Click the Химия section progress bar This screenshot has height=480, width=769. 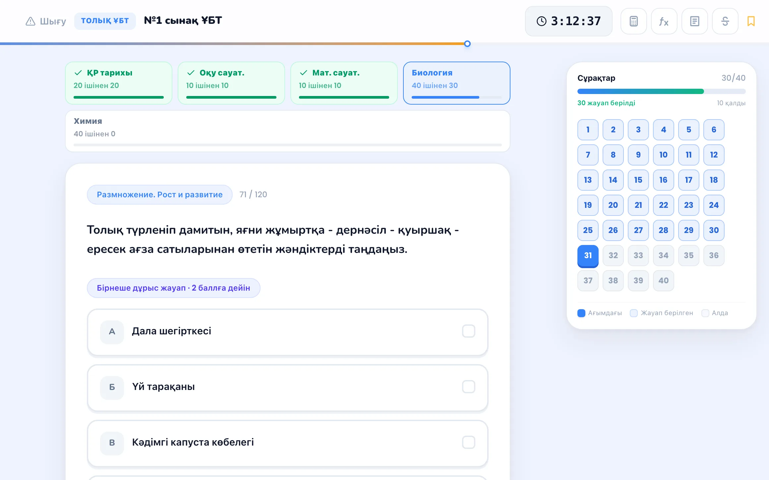[288, 145]
